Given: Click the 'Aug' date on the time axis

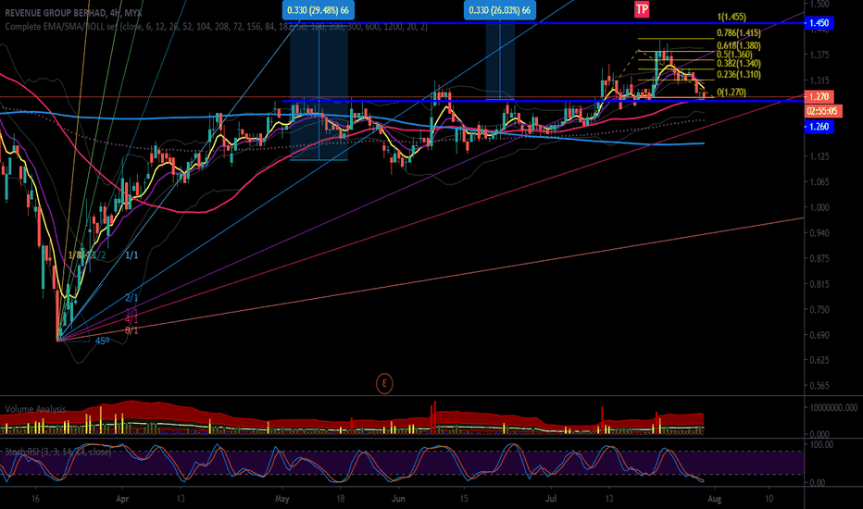Looking at the screenshot, I should tap(714, 499).
